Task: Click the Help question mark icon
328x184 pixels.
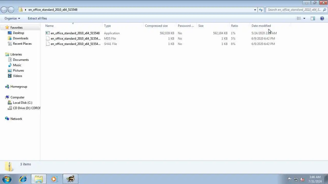Action: 322,18
